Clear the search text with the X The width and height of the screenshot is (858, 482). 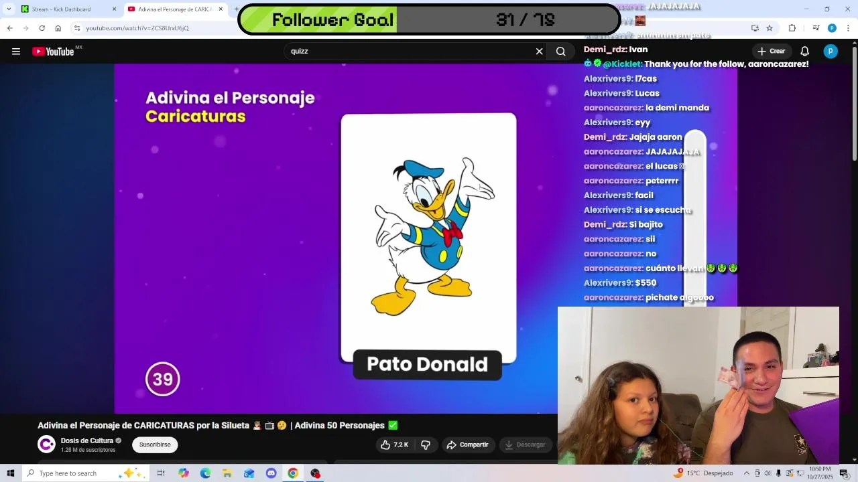pos(539,52)
